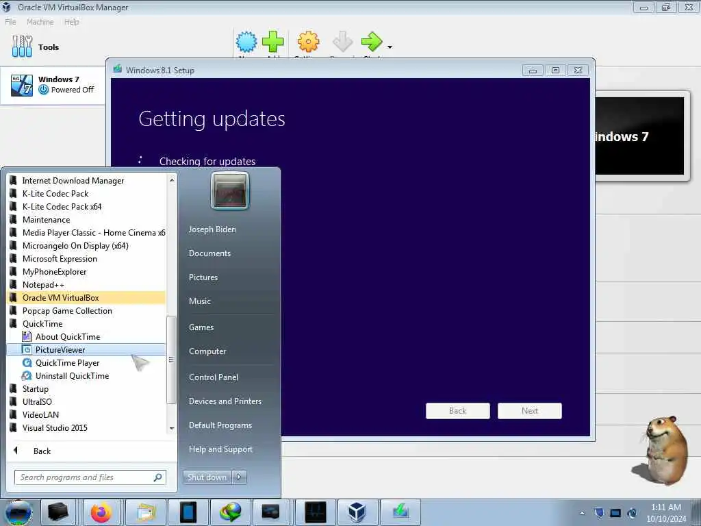Expand the Startup folder
This screenshot has height=526, width=701.
pyautogui.click(x=87, y=389)
